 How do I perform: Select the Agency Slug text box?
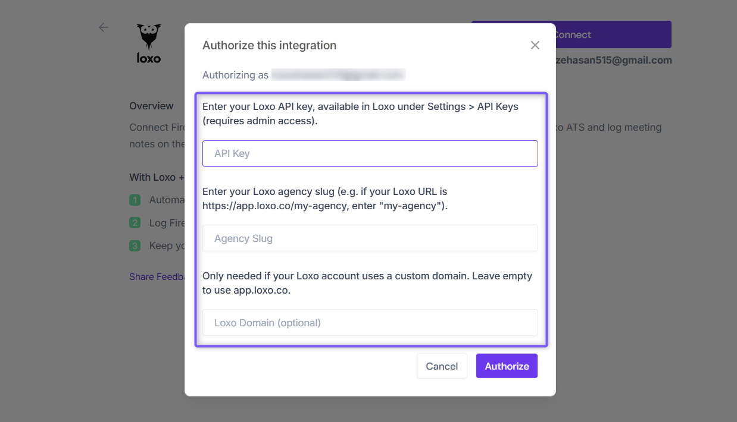pyautogui.click(x=370, y=238)
